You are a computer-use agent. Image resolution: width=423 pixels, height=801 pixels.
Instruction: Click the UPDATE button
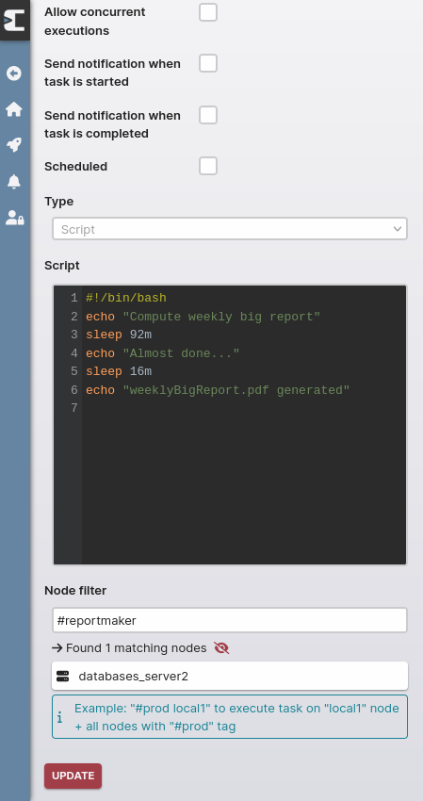(73, 776)
